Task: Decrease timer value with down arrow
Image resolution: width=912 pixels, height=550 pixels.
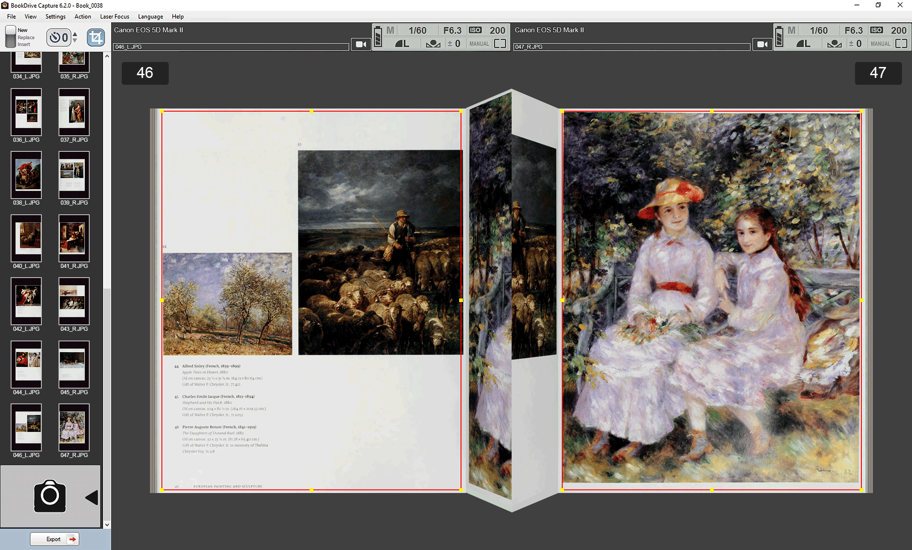Action: pos(75,41)
